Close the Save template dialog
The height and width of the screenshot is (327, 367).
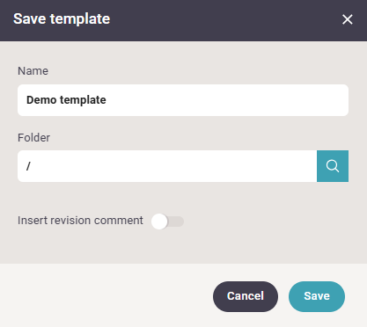pos(348,19)
